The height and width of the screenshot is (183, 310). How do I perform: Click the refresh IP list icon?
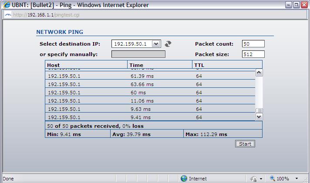click(x=168, y=43)
